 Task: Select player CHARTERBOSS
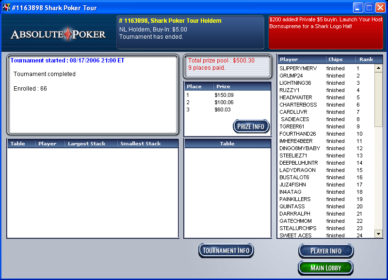[x=326, y=105]
